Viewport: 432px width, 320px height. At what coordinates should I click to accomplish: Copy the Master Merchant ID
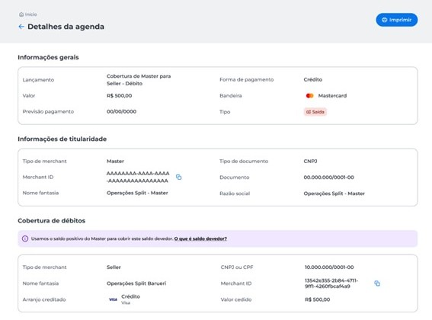point(178,177)
